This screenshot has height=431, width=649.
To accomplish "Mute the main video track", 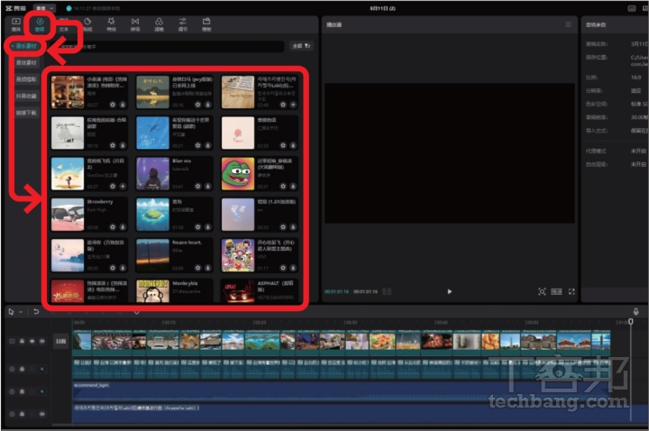I will 41,341.
